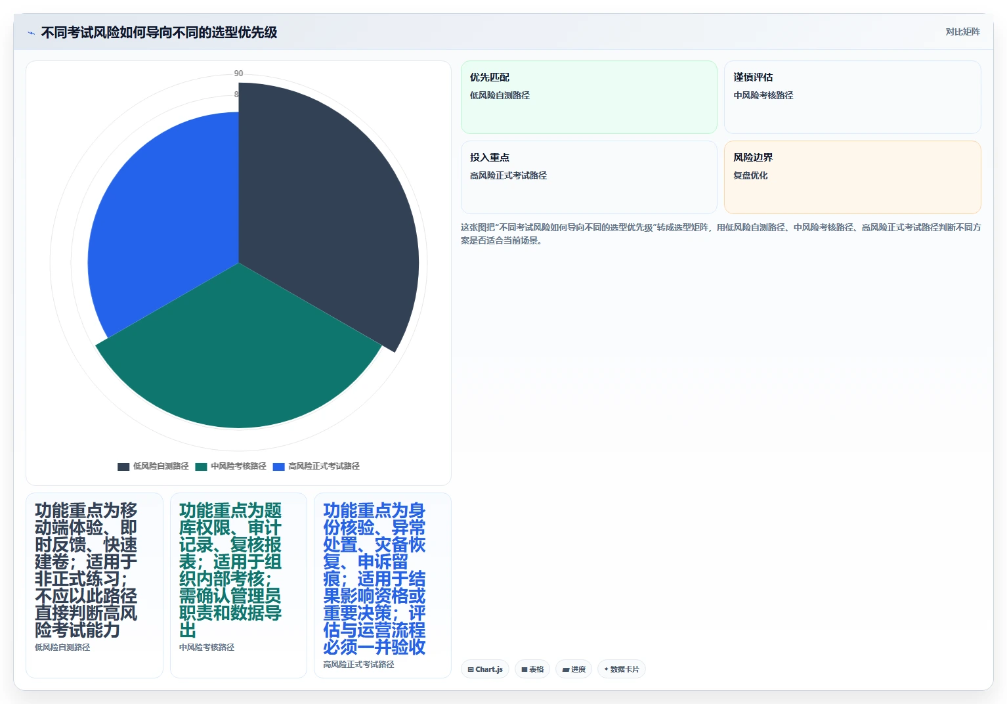Click the description paragraph starting 这张图把
Image resolution: width=1007 pixels, height=704 pixels.
coord(721,234)
